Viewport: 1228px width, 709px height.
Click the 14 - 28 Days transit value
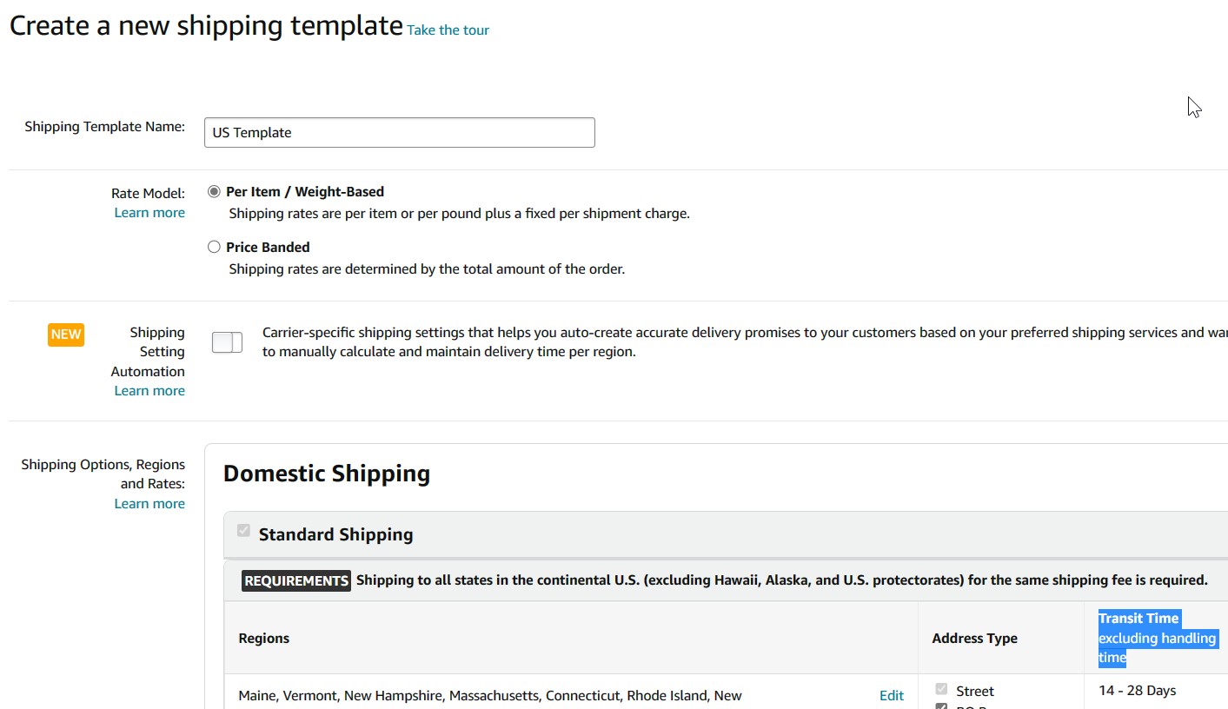[x=1137, y=691]
